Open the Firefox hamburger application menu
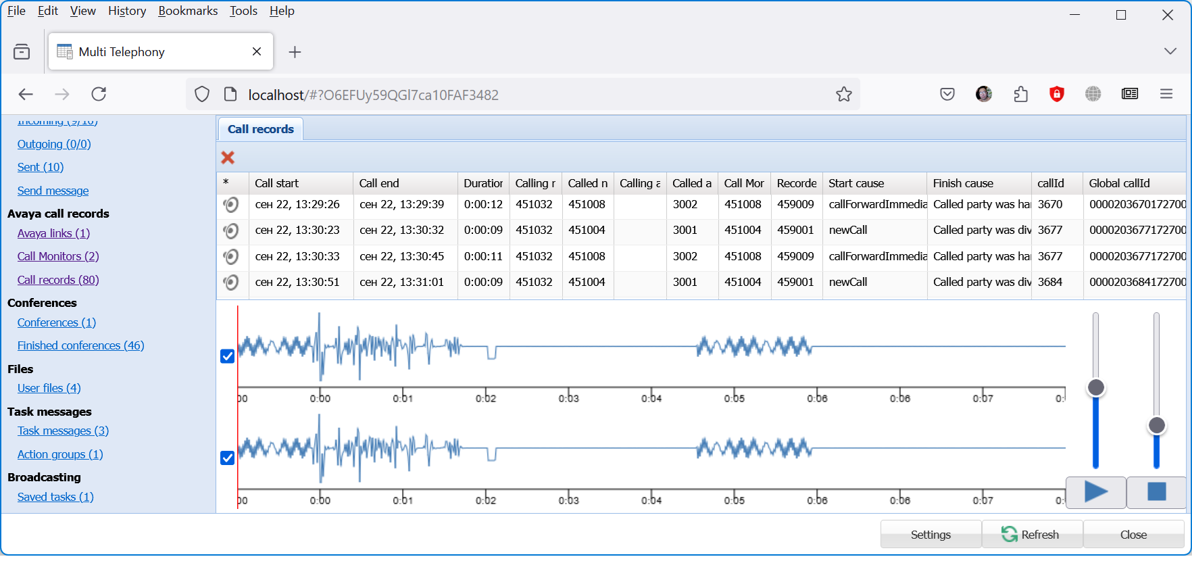The image size is (1192, 584). (x=1166, y=95)
